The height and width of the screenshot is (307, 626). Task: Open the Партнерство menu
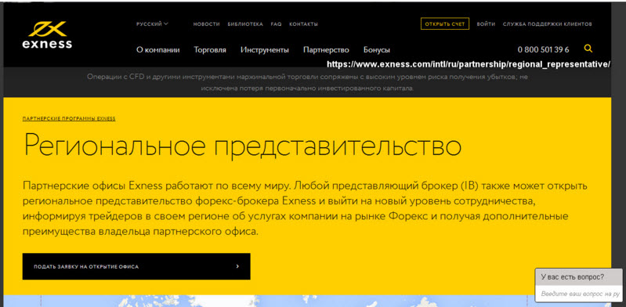(326, 50)
